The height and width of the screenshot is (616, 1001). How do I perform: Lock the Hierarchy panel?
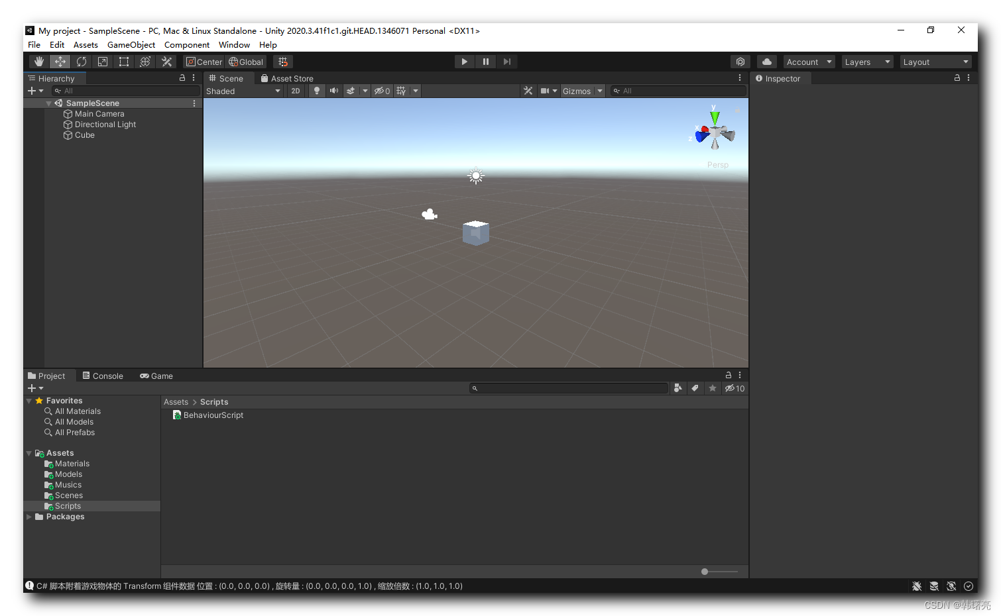pyautogui.click(x=182, y=77)
